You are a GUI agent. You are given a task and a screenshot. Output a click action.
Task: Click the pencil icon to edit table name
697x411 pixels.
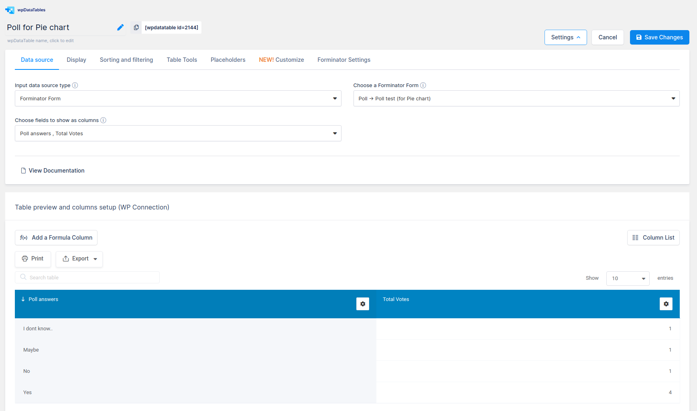[x=120, y=27]
